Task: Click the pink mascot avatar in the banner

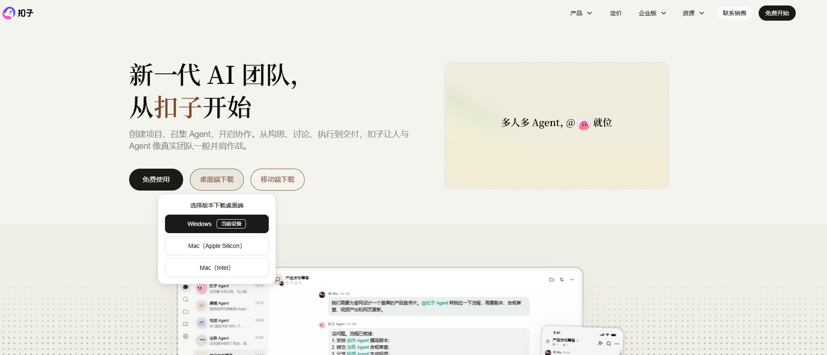Action: [584, 124]
